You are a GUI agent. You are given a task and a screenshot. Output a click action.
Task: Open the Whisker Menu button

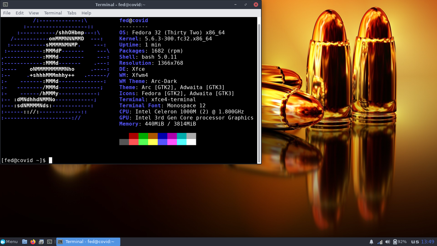tap(9, 242)
